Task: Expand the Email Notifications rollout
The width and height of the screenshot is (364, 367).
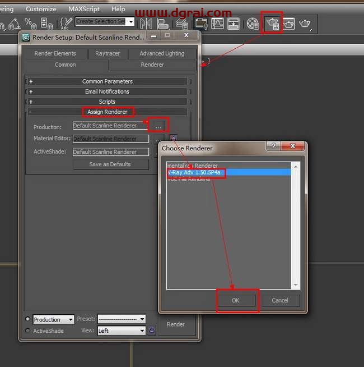Action: 107,91
